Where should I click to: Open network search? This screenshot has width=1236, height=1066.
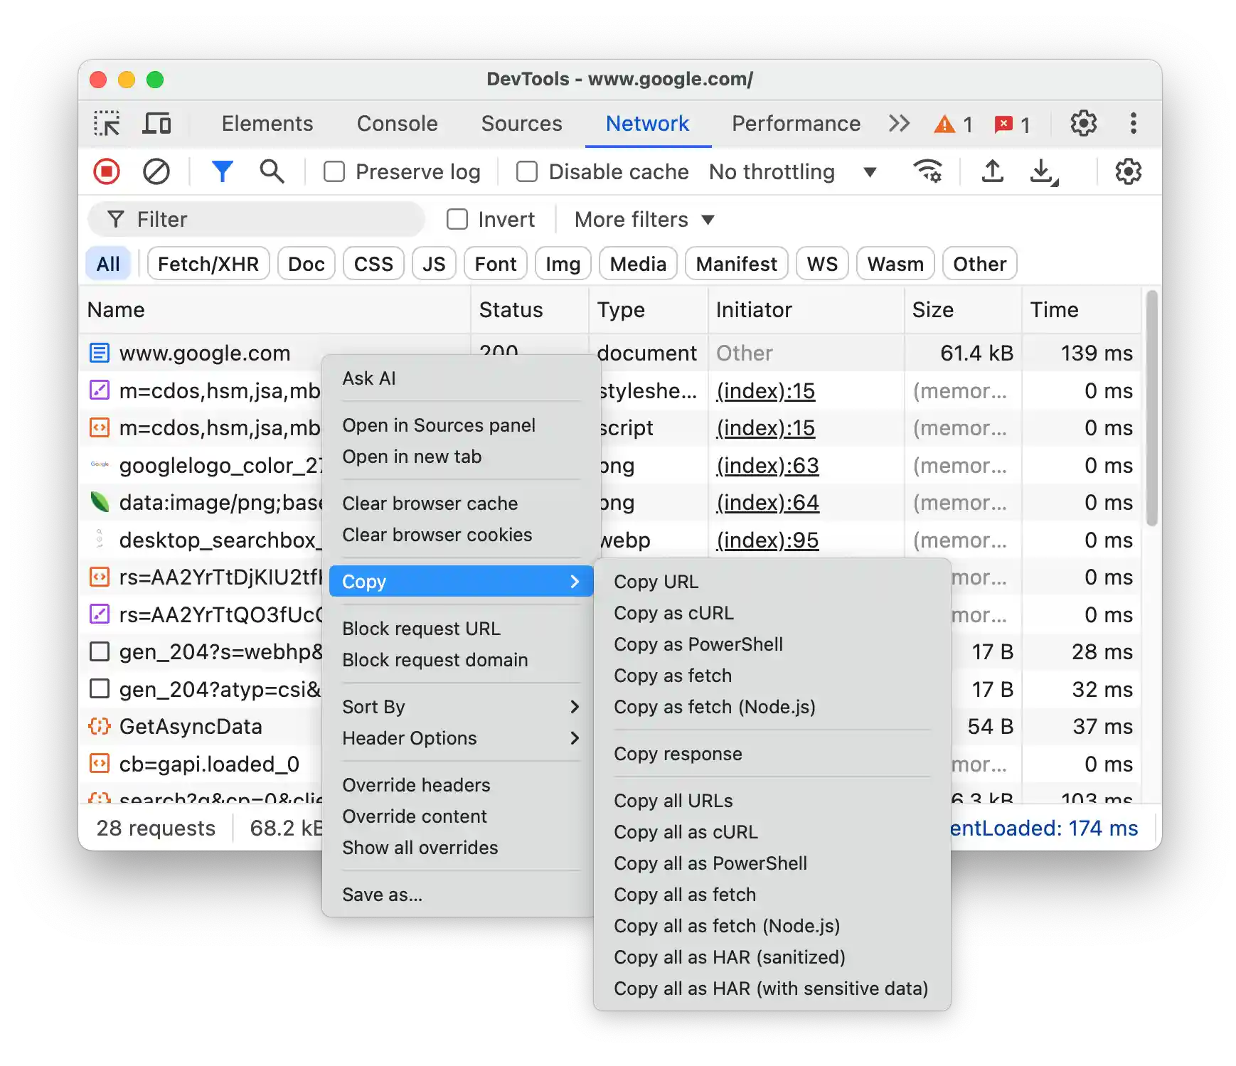tap(272, 171)
